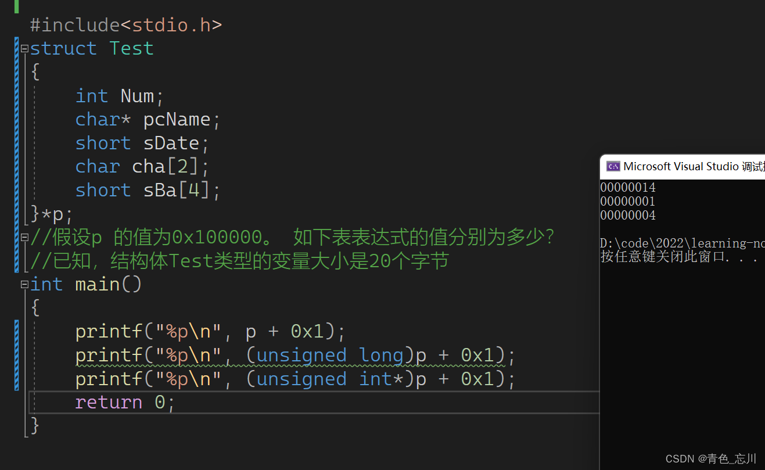This screenshot has height=470, width=765.
Task: Click the debug console window icon
Action: (x=613, y=167)
